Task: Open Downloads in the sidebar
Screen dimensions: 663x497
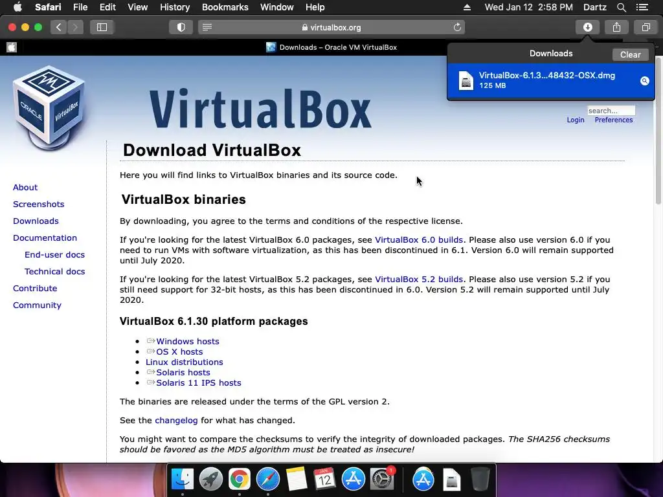Action: 36,221
